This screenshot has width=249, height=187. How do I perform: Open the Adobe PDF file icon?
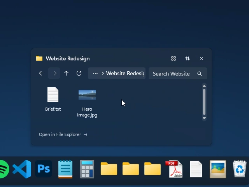coord(174,169)
